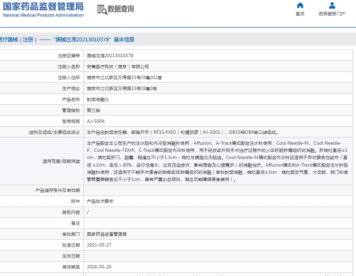The height and width of the screenshot is (276, 356).
Task: Select the 首页 label link
Action: coord(300,14)
